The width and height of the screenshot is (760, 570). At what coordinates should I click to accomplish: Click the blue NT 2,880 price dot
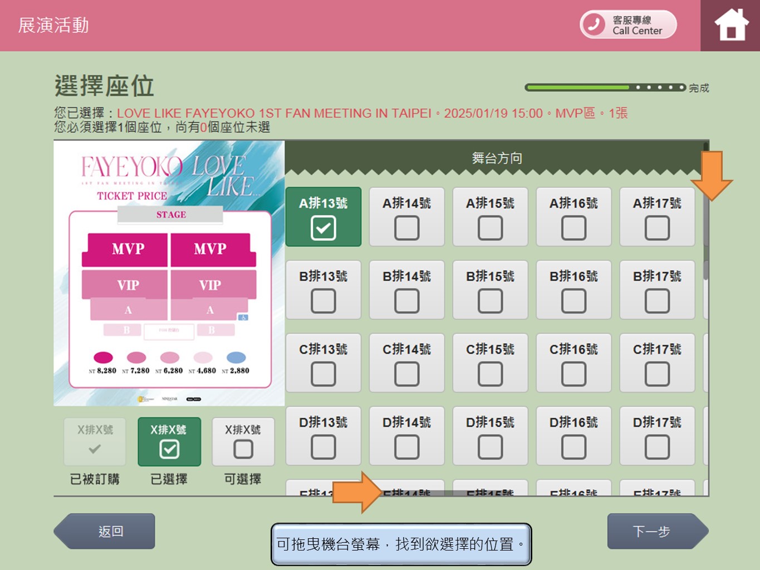click(236, 357)
